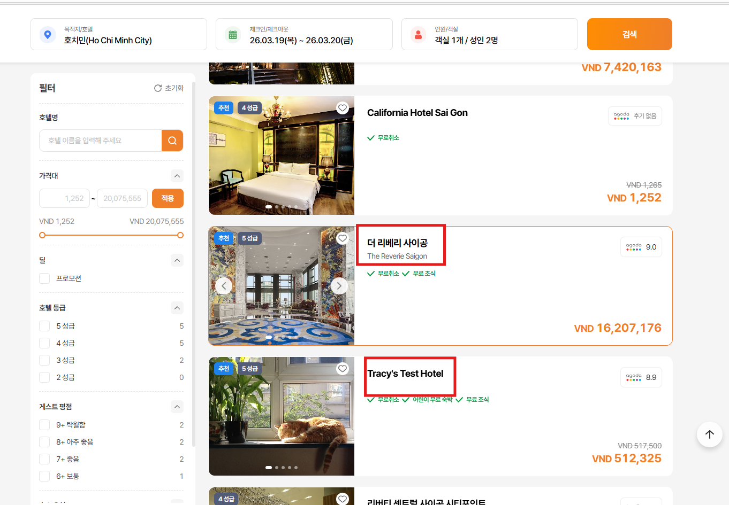Open the calendar icon for check-in dates
729x505 pixels.
click(x=233, y=35)
